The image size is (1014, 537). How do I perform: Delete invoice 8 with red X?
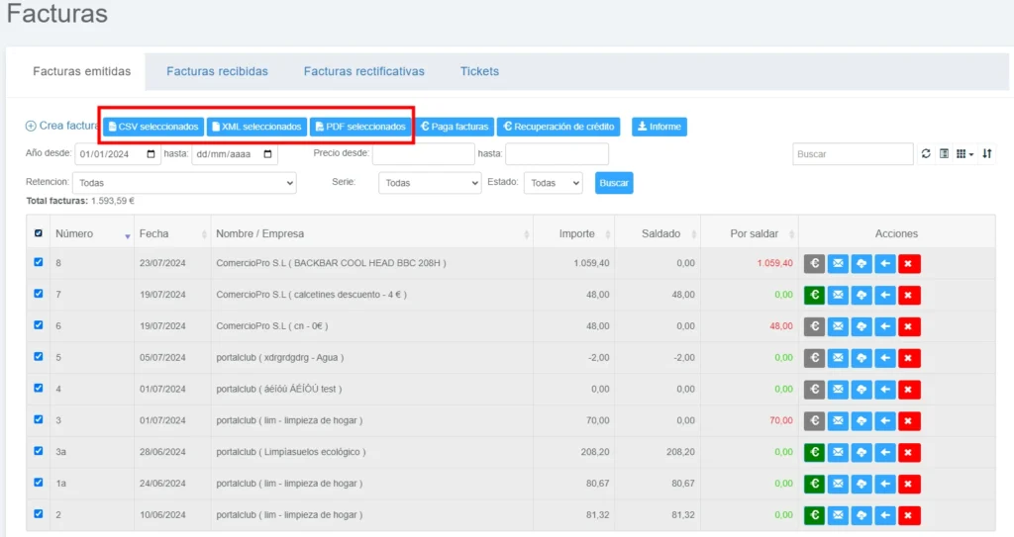click(909, 263)
